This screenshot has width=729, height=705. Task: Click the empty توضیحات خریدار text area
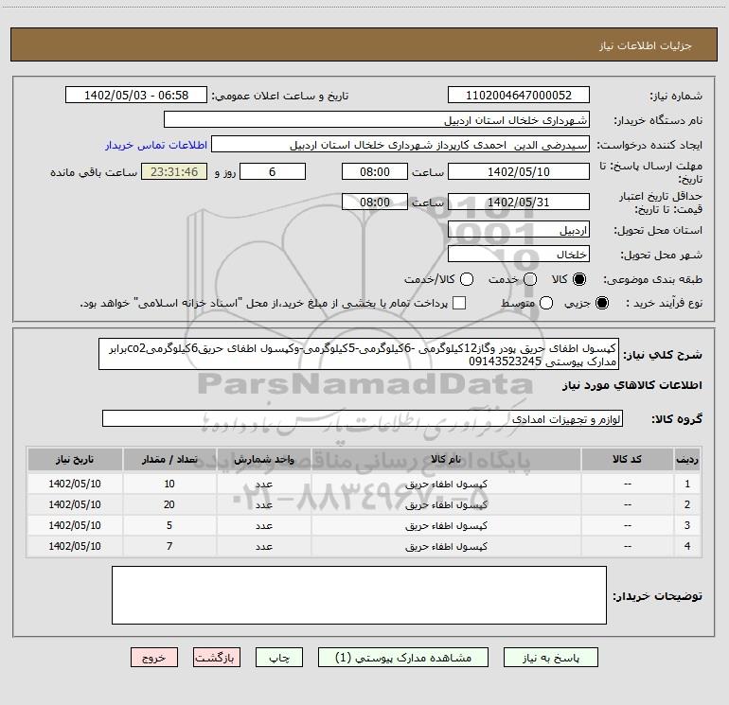359,595
